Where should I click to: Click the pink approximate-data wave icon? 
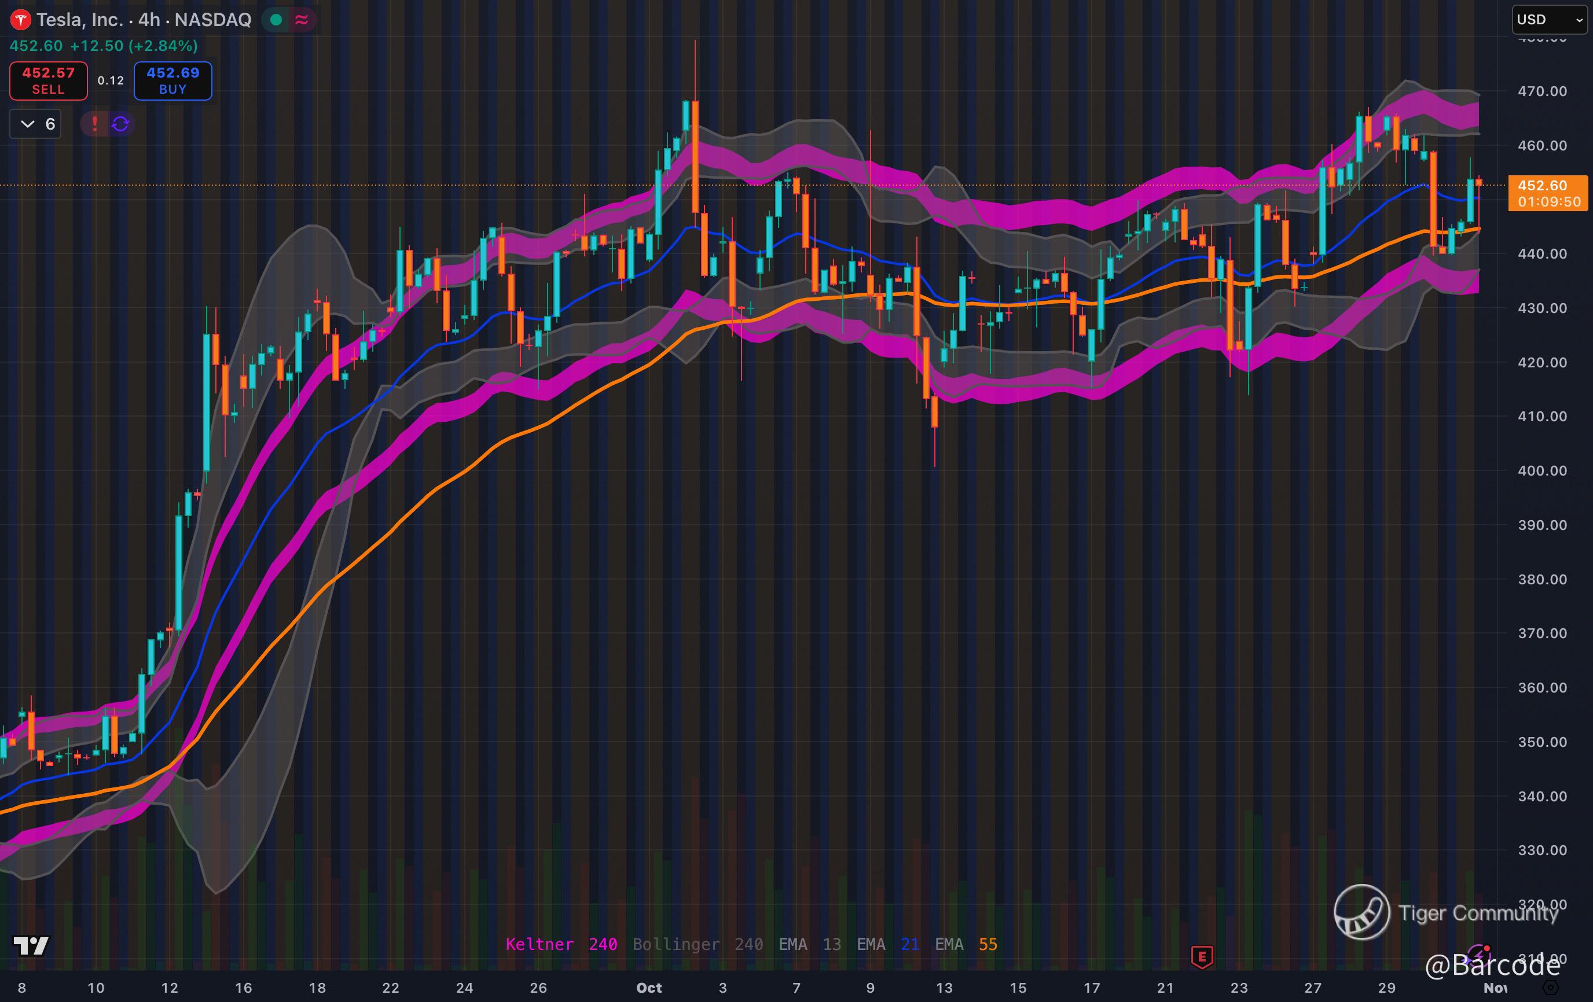(x=302, y=20)
